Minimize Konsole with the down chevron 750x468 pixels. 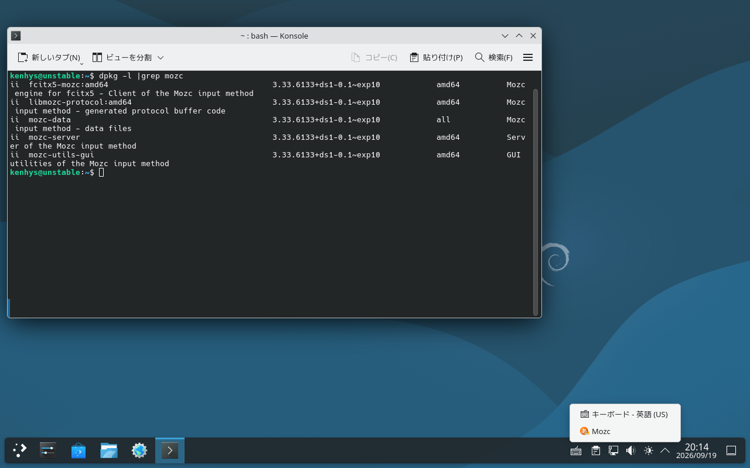click(505, 36)
